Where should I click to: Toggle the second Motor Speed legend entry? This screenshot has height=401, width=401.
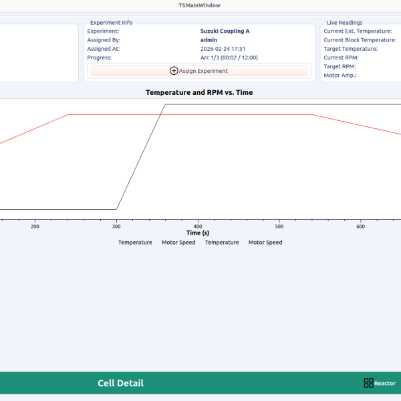(265, 243)
